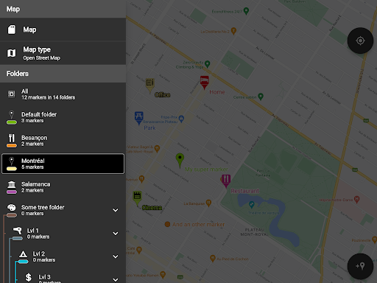Open the Default folder with 3 markers
377x283 pixels.
pyautogui.click(x=63, y=117)
